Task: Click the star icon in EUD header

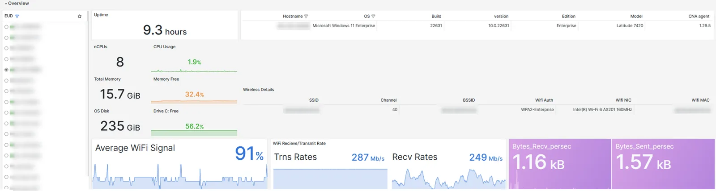Action: coord(80,16)
